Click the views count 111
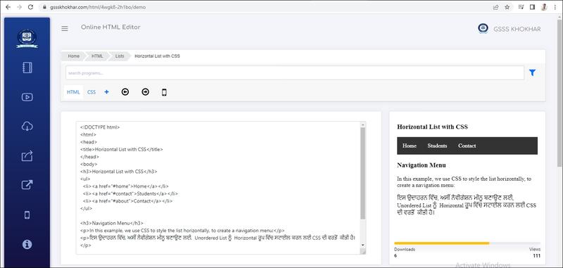 coord(537,256)
